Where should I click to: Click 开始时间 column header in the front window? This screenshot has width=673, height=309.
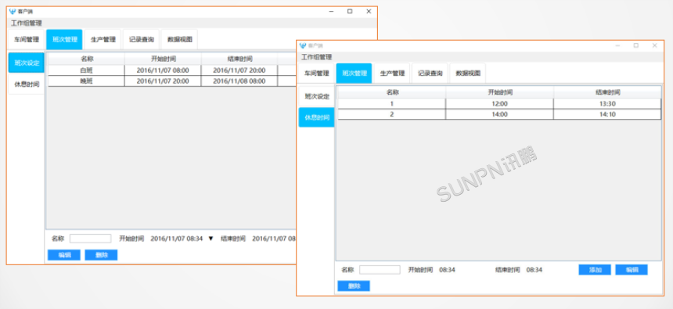point(499,92)
